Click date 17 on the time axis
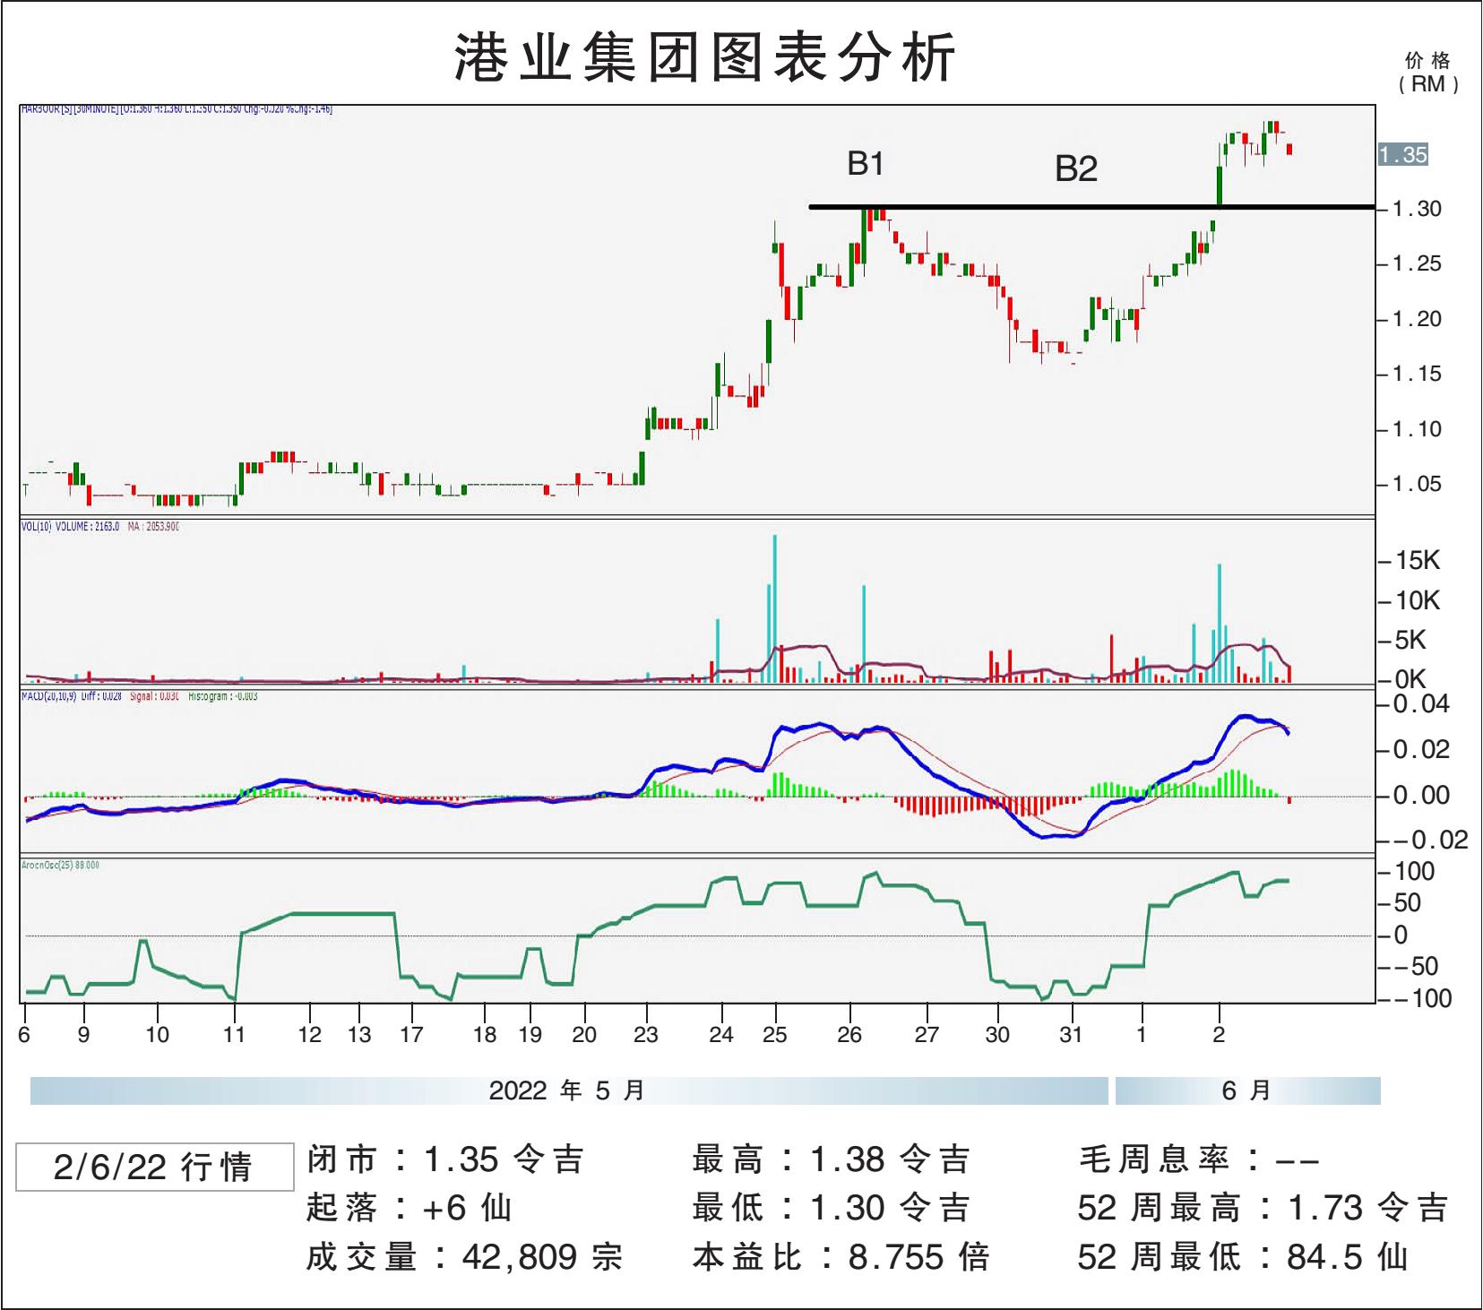Image resolution: width=1483 pixels, height=1310 pixels. (411, 1035)
